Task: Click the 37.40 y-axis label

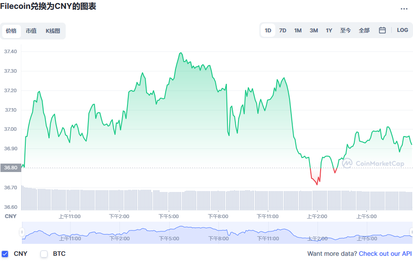Action: [x=11, y=51]
